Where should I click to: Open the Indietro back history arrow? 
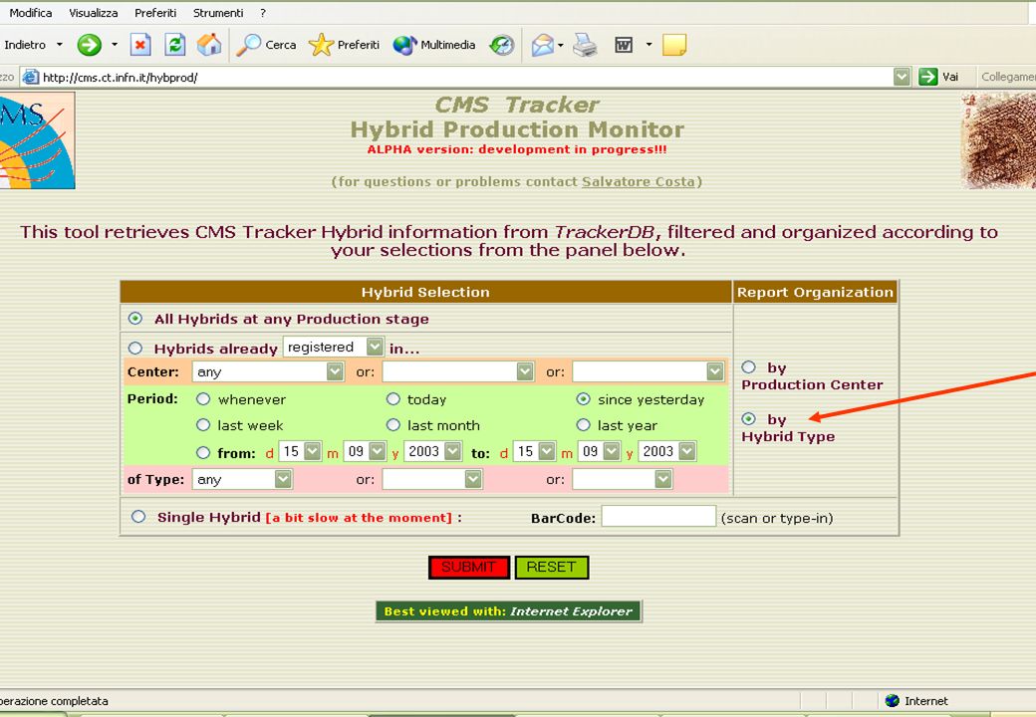click(60, 45)
